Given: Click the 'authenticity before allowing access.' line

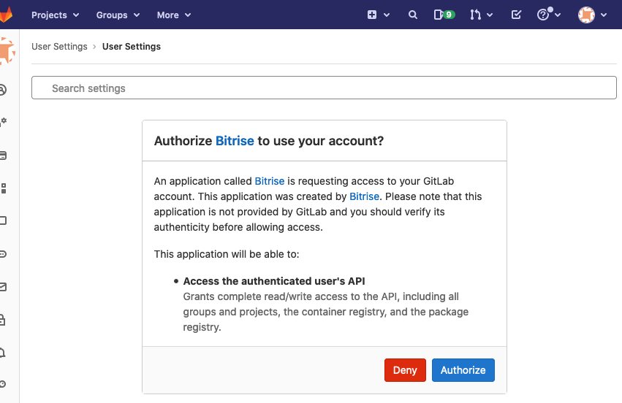Looking at the screenshot, I should point(238,227).
